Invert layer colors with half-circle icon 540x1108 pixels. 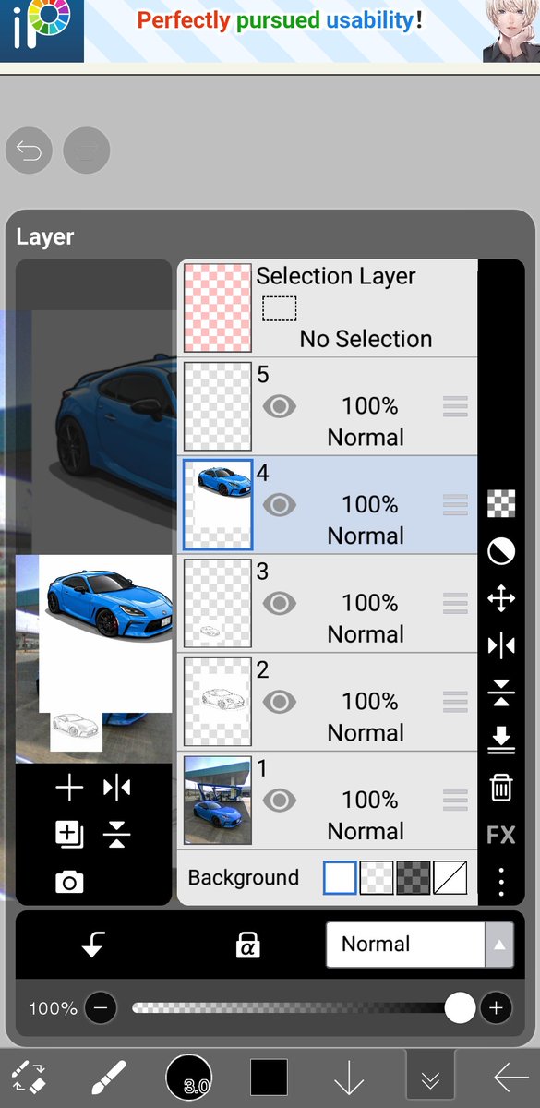pos(501,551)
